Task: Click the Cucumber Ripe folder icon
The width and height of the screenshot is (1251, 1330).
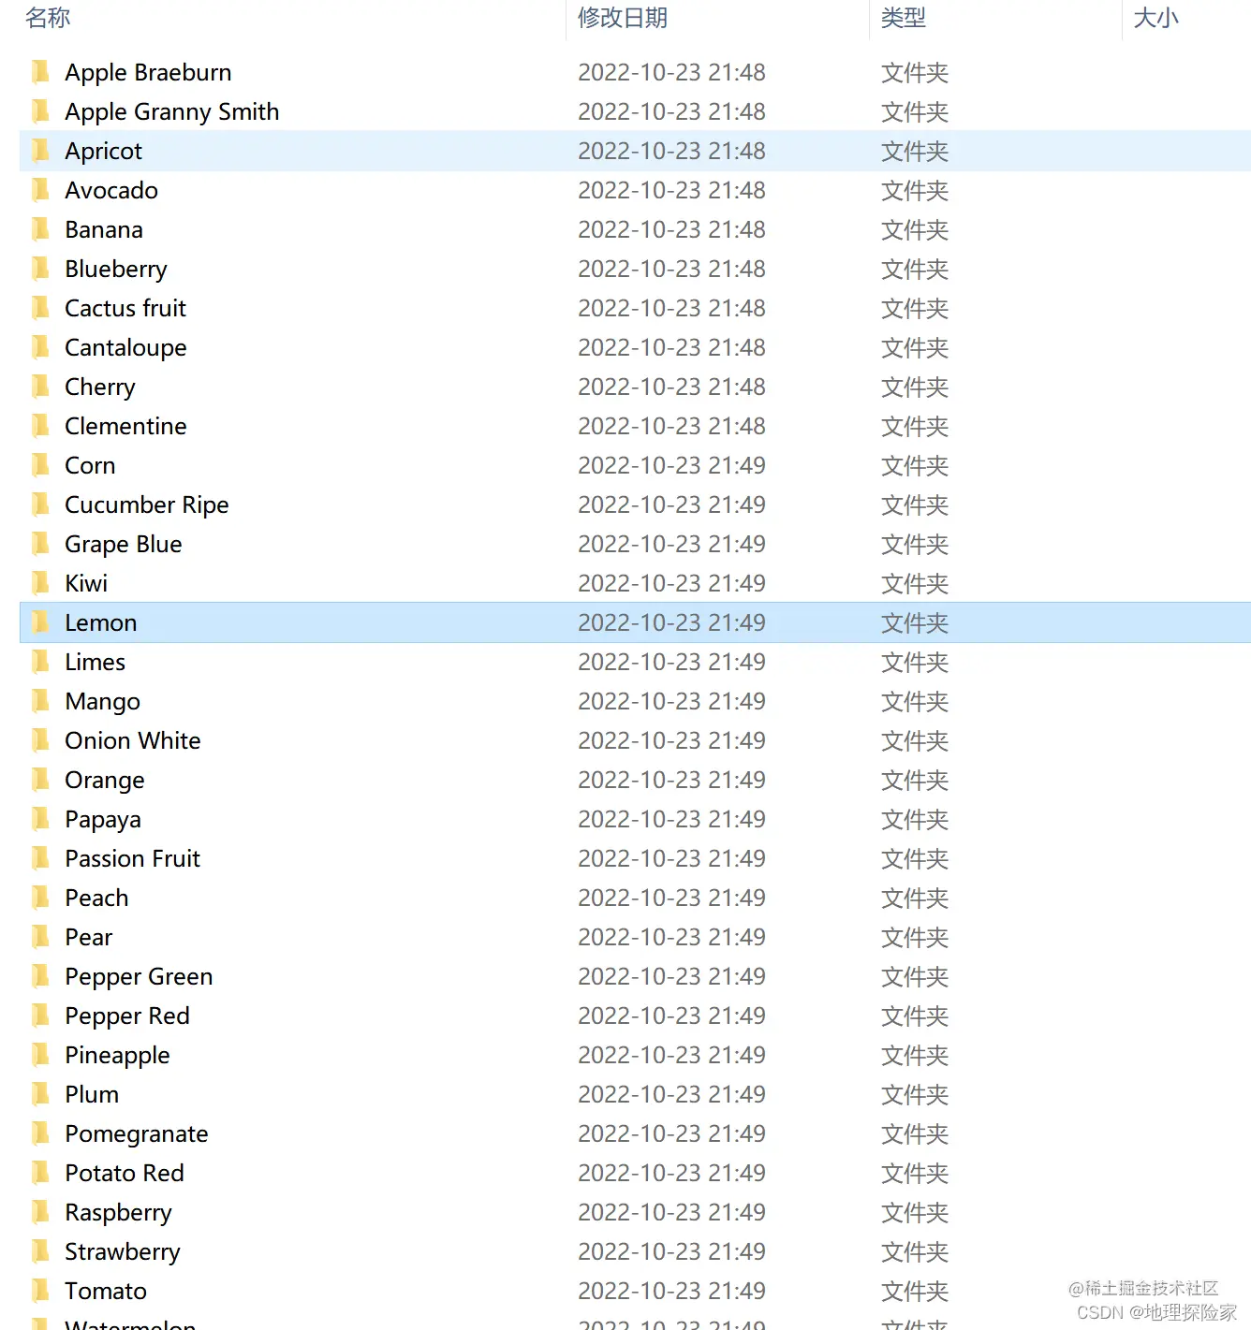Action: tap(40, 504)
